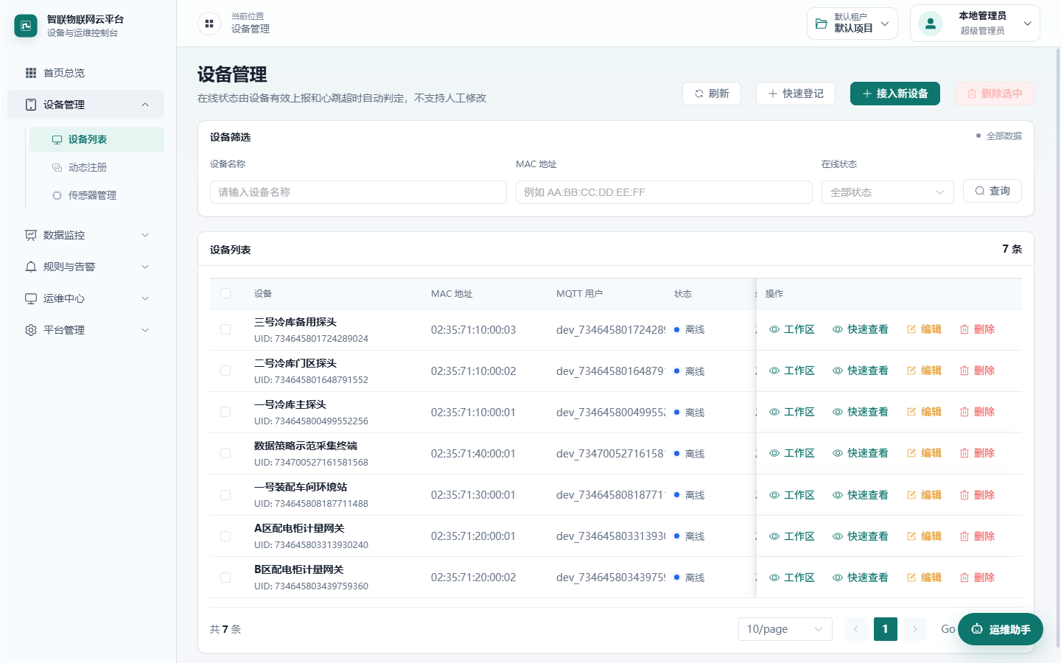Expand the 运维中心 sidebar group

[x=85, y=298]
